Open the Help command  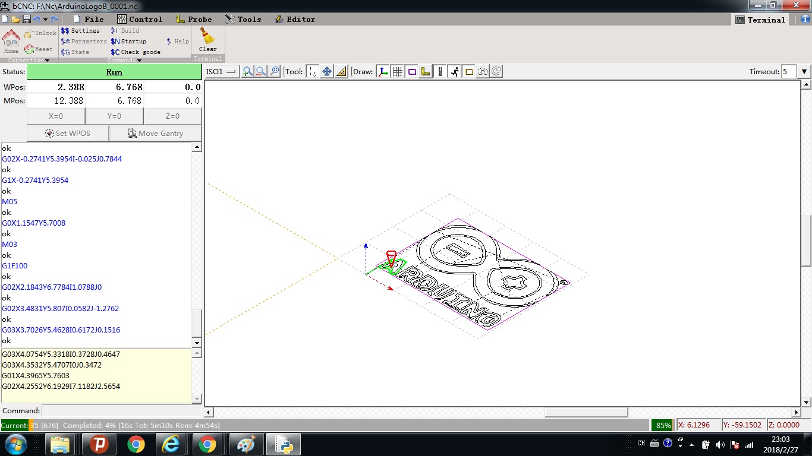click(x=177, y=42)
